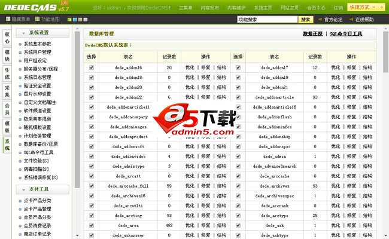The image size is (389, 239).
Task: Open 会员中心 from the top bar
Action: coord(316,8)
